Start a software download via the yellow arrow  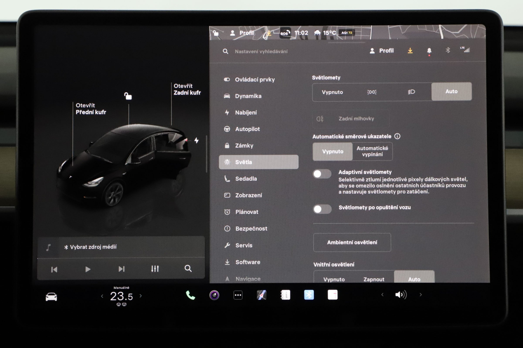point(410,51)
